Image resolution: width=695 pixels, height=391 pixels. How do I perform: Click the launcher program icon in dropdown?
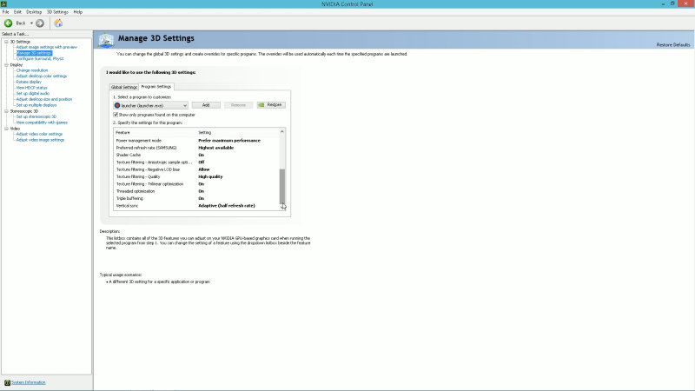coord(117,105)
